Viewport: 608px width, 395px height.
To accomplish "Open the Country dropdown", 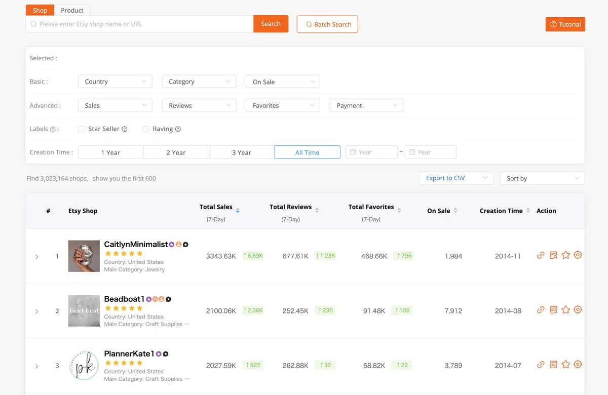I will pos(115,82).
